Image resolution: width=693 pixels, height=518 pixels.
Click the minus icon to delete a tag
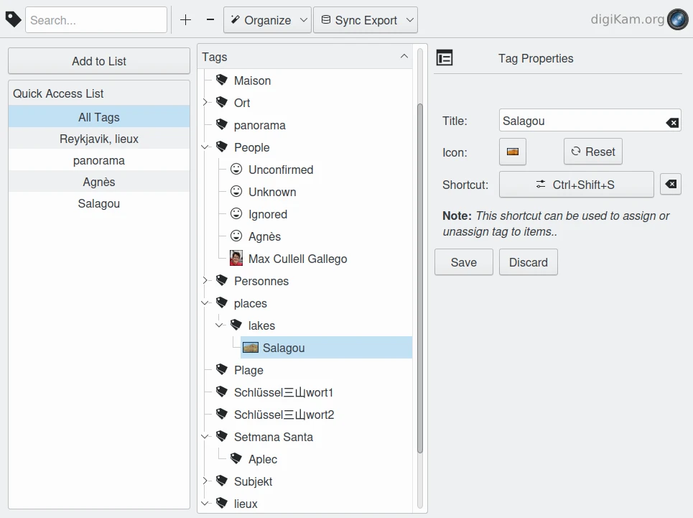pyautogui.click(x=210, y=20)
